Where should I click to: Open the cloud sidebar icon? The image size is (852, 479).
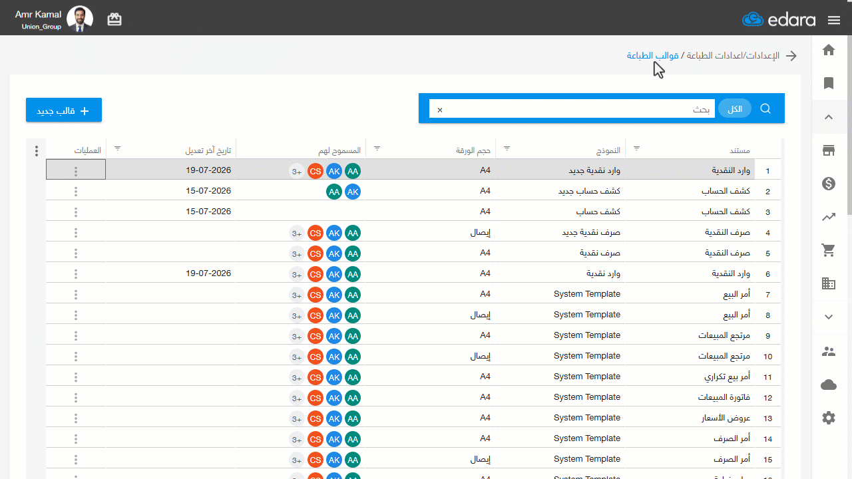829,385
